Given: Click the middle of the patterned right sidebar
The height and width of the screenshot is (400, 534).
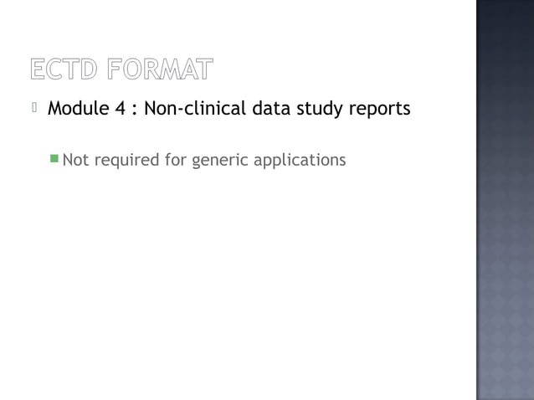Looking at the screenshot, I should [x=505, y=201].
